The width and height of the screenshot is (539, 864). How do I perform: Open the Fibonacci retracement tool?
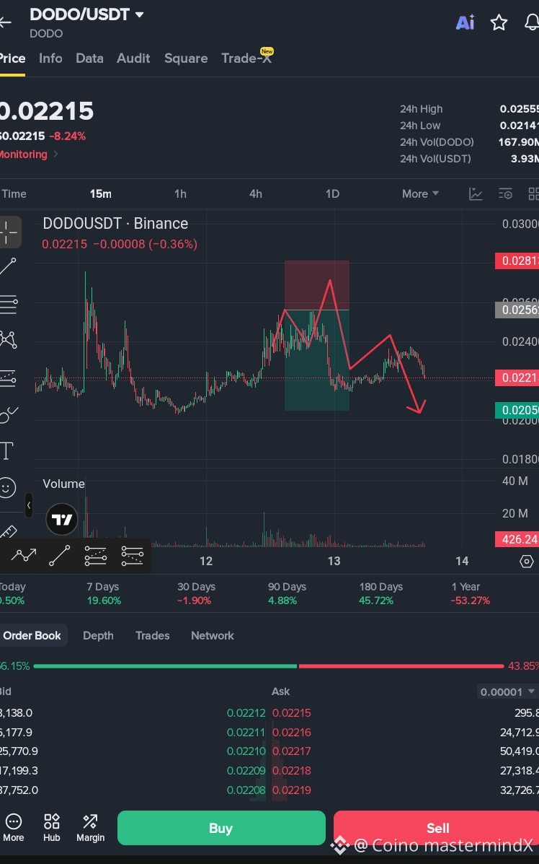[x=9, y=303]
